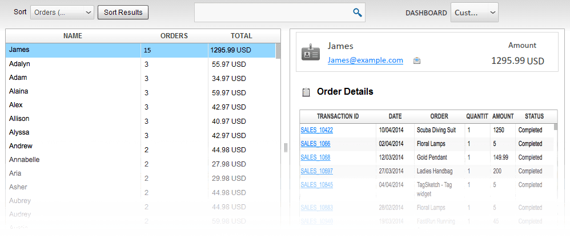Click the 10/04/2014 date cell

pos(391,130)
